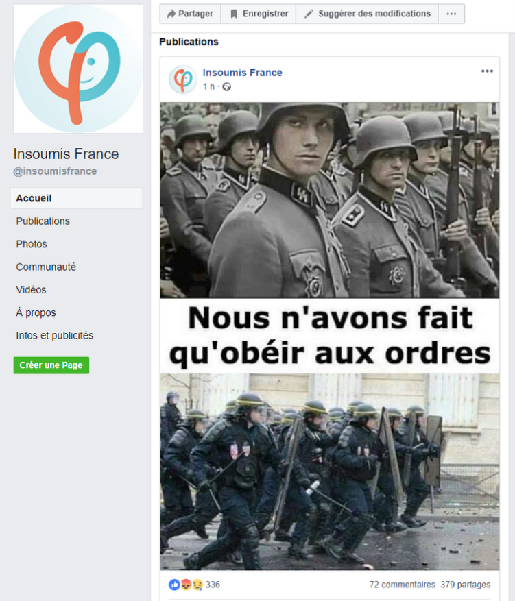Click the sad reaction icon

[x=197, y=585]
